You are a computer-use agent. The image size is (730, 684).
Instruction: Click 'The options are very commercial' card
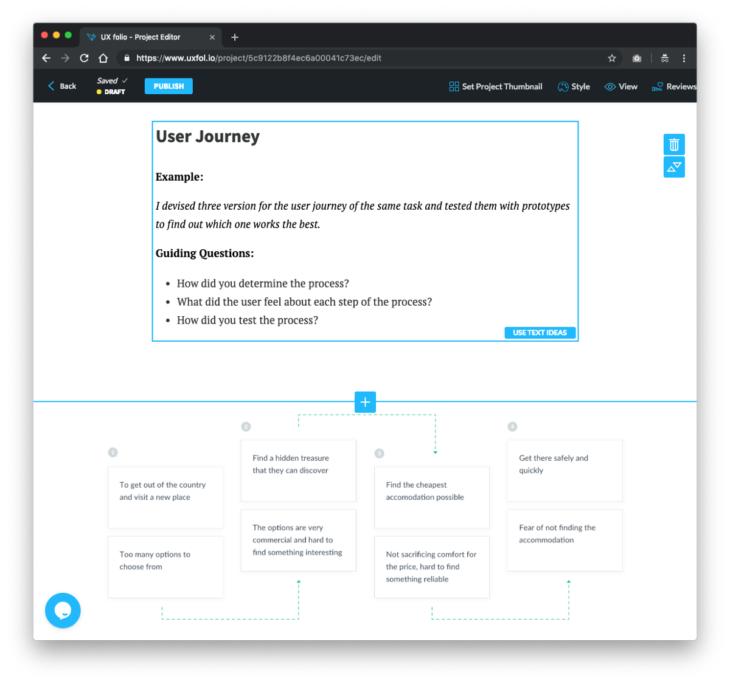[x=299, y=541]
